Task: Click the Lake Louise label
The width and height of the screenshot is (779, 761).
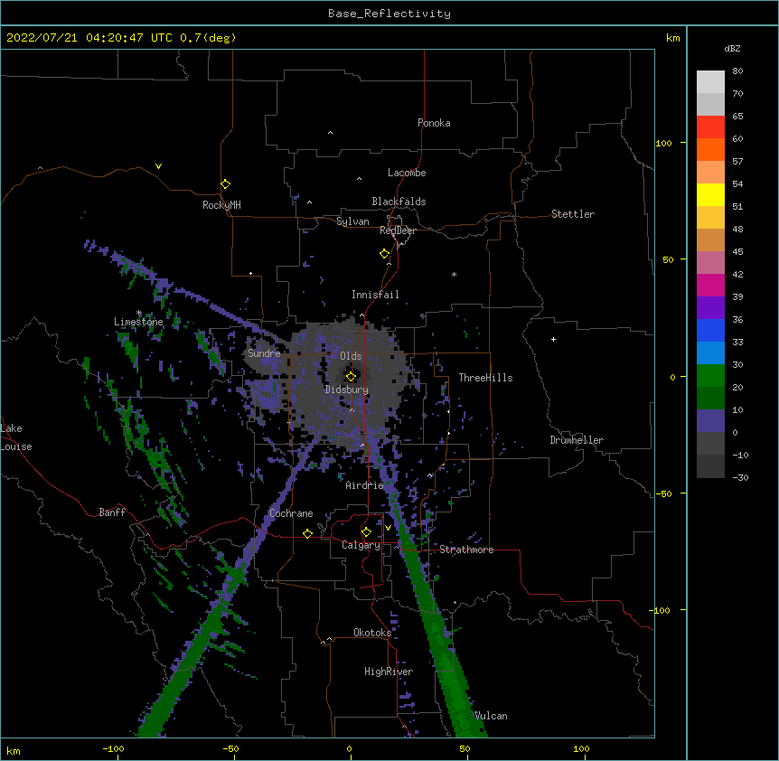Action: 16,437
